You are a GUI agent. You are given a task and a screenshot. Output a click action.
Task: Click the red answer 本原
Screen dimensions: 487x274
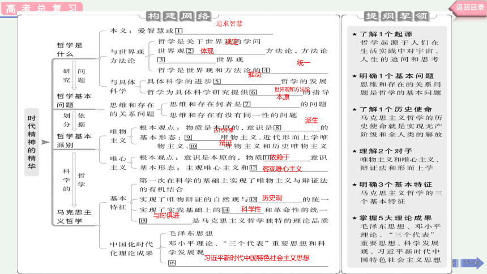[283, 97]
